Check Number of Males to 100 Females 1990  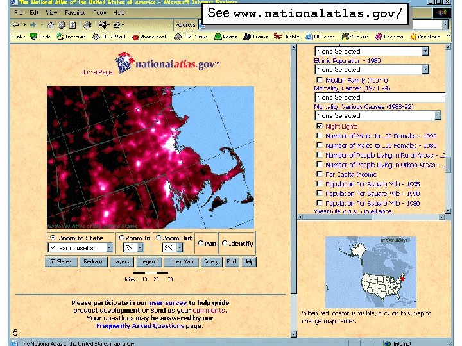tap(320, 136)
